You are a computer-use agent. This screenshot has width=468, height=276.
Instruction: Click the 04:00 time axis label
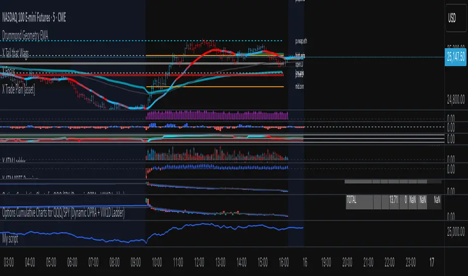click(x=30, y=262)
